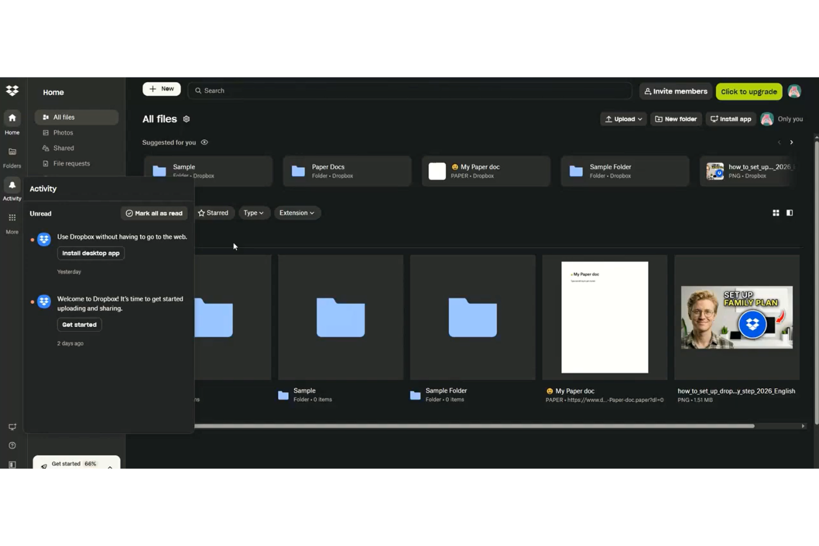This screenshot has height=546, width=819.
Task: Toggle the details side panel icon
Action: [x=790, y=213]
